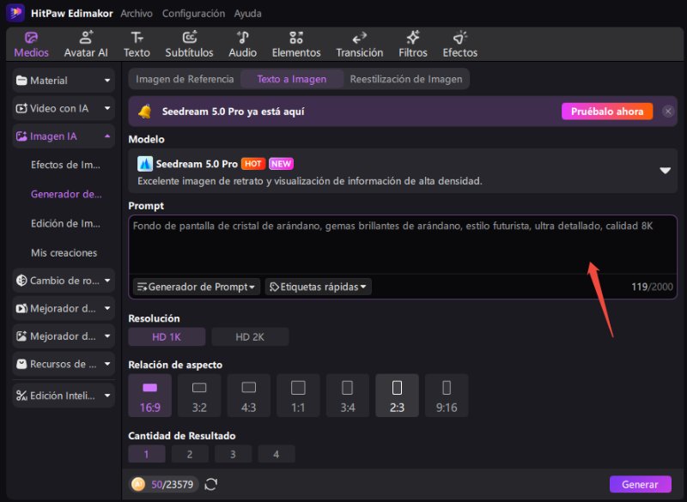Image resolution: width=687 pixels, height=502 pixels.
Task: Click the credits coin icon
Action: pyautogui.click(x=138, y=484)
